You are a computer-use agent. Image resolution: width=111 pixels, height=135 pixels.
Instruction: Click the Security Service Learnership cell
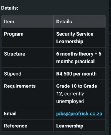pos(75,38)
